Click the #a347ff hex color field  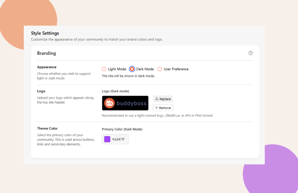click(x=115, y=139)
